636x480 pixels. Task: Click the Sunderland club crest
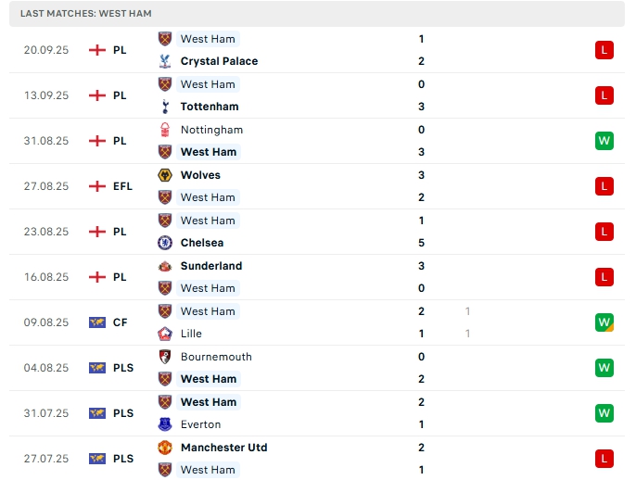166,266
